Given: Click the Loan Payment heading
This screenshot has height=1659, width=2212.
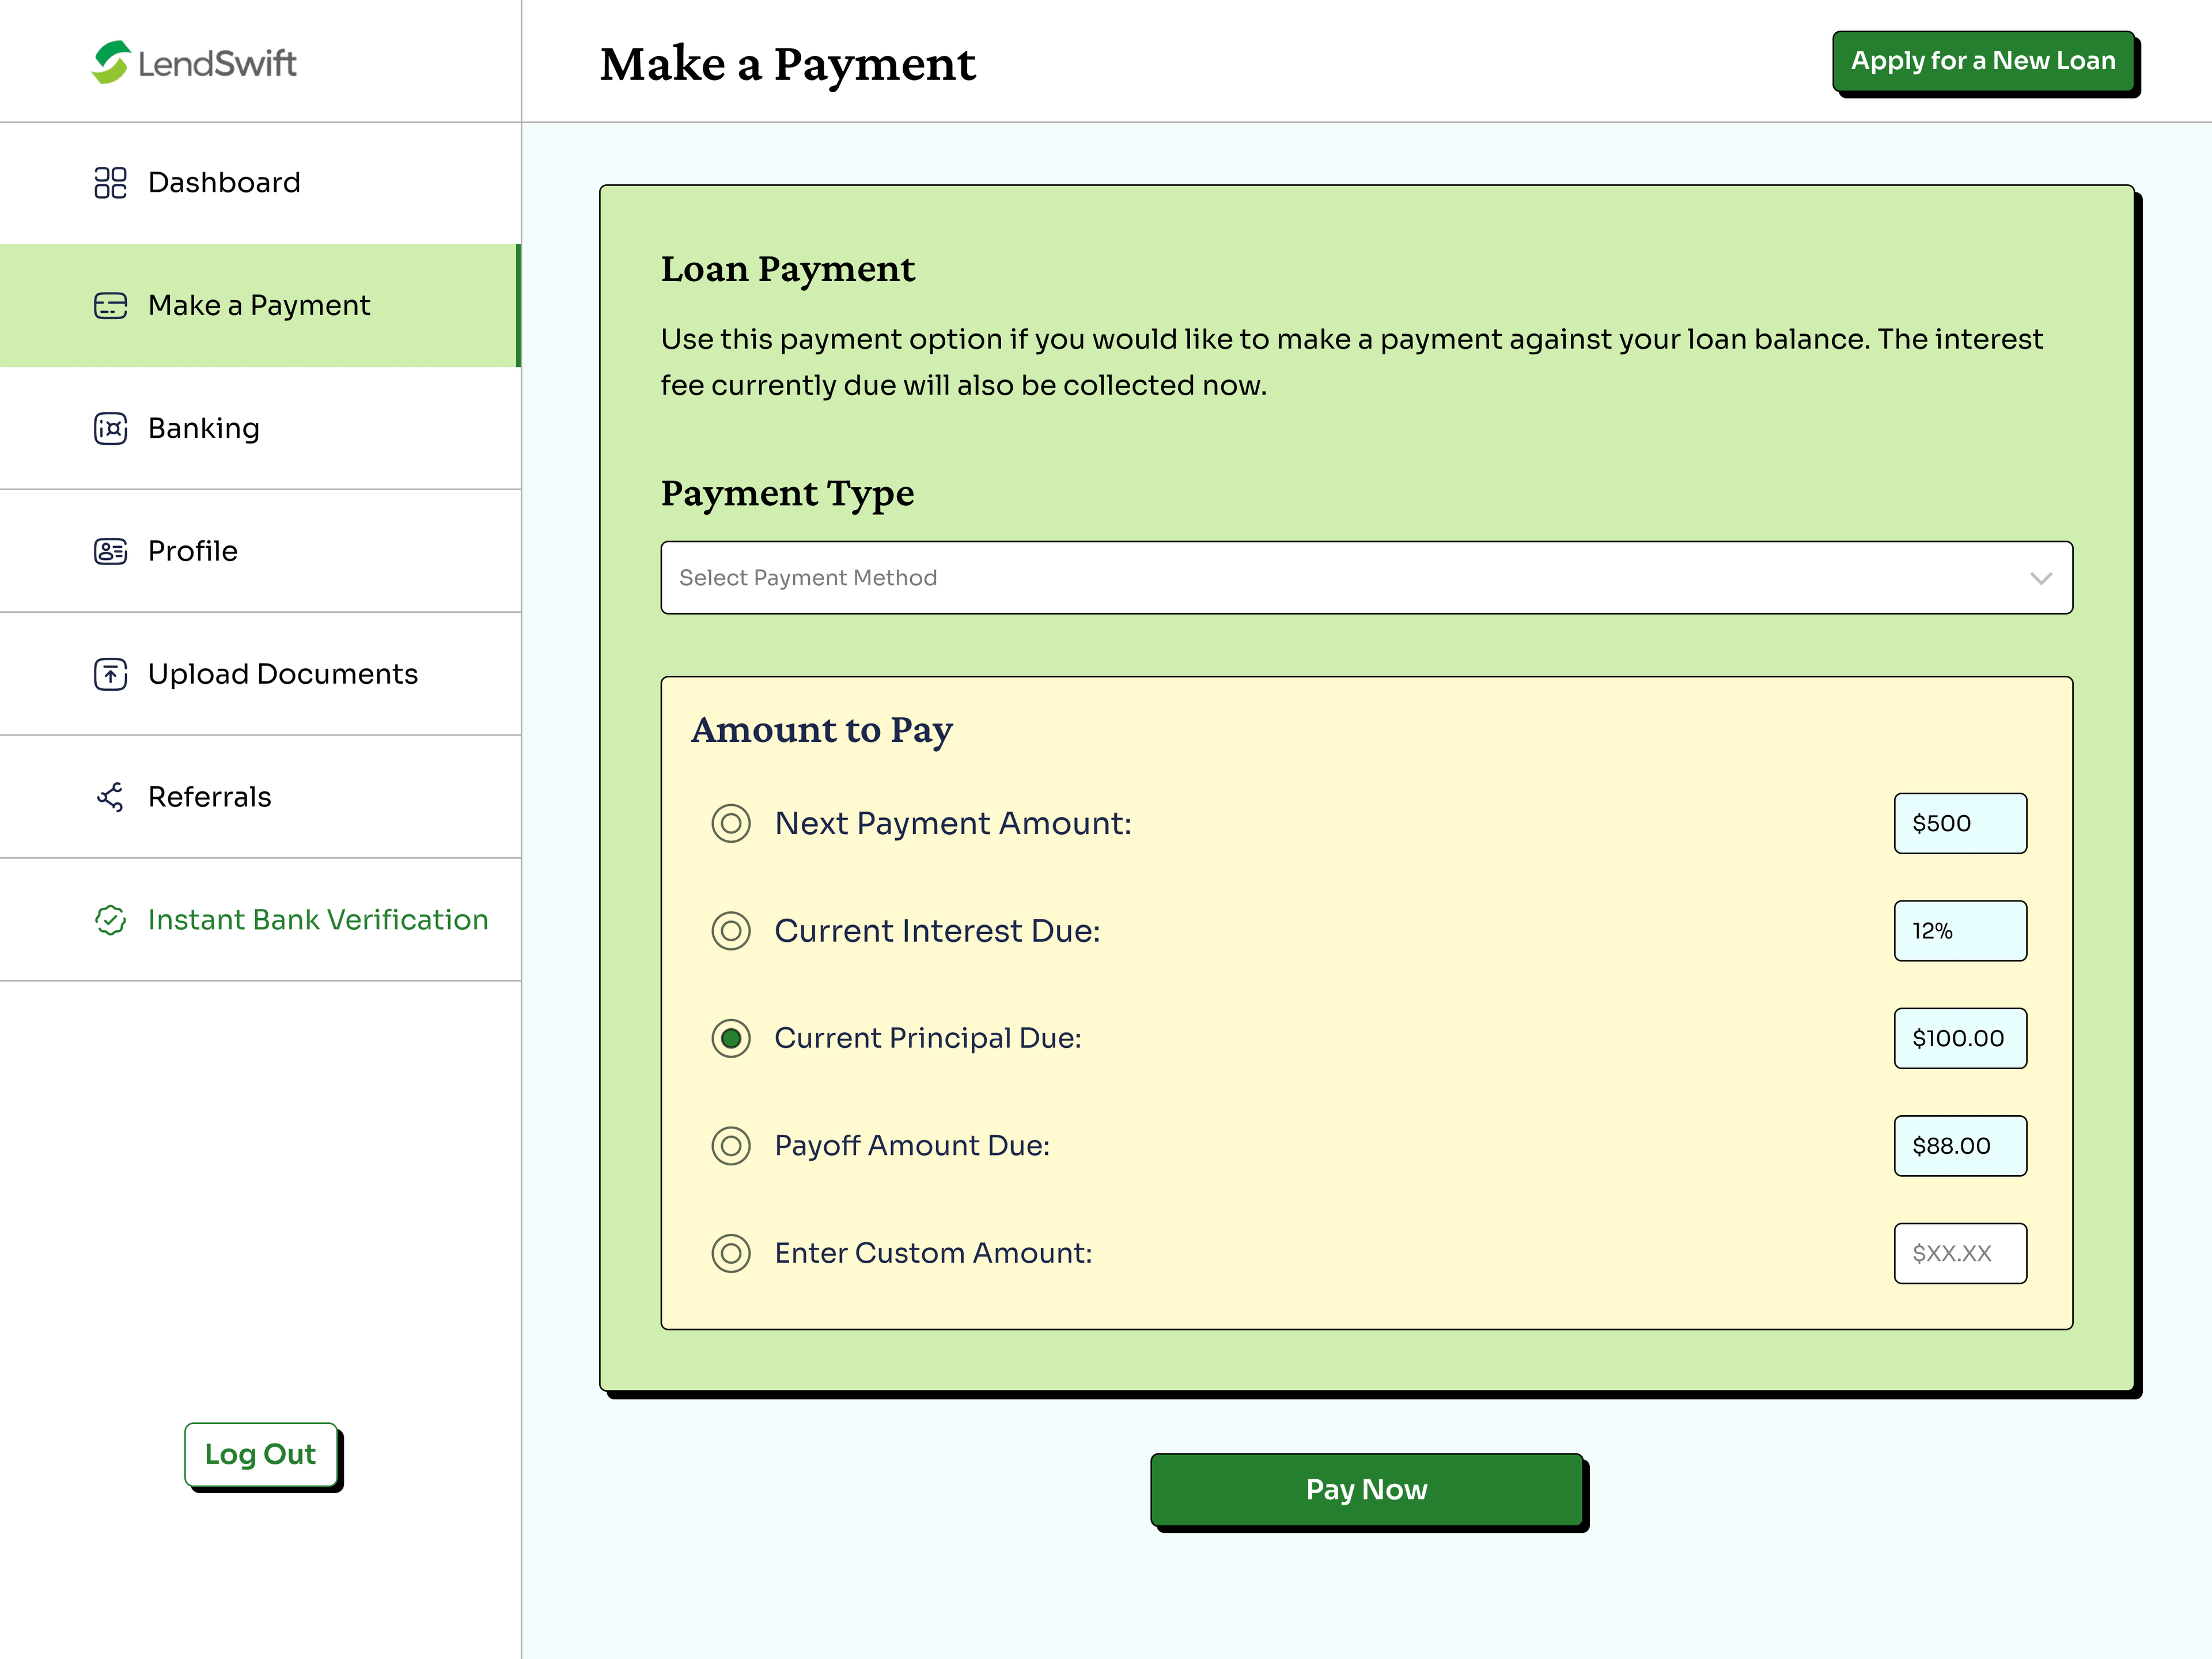Looking at the screenshot, I should (788, 270).
